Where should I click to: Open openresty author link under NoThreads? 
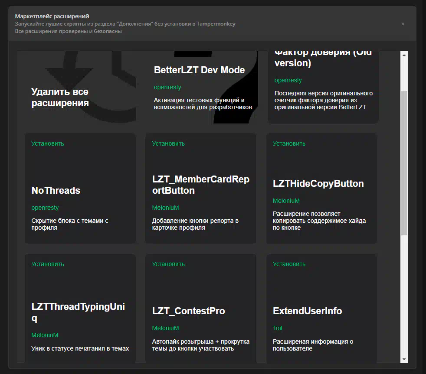[45, 208]
